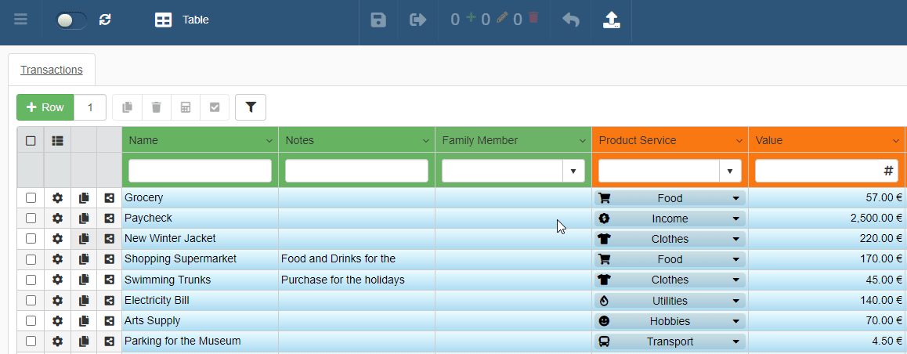Open the Table view menu
Screen dimensions: 907x354
pyautogui.click(x=182, y=20)
